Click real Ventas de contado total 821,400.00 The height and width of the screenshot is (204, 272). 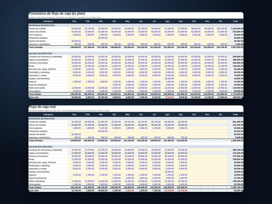(238, 122)
